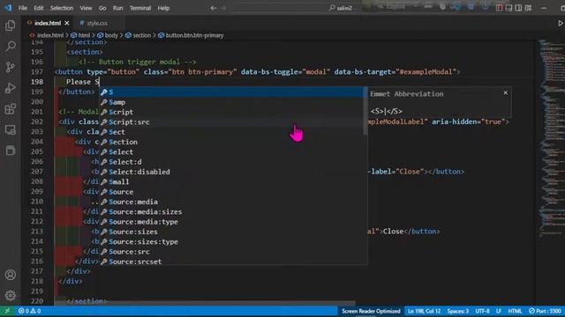The height and width of the screenshot is (317, 565).
Task: Close the Emmet Abbreviation details pane
Action: tap(506, 93)
